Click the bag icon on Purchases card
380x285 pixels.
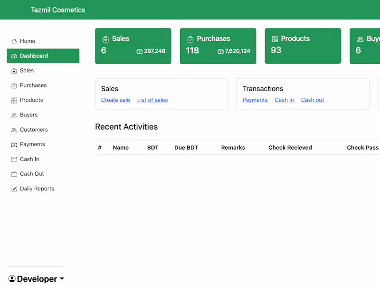[x=190, y=39]
